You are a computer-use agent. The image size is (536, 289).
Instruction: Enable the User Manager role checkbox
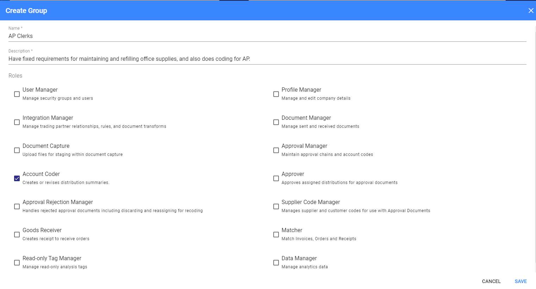coord(17,94)
